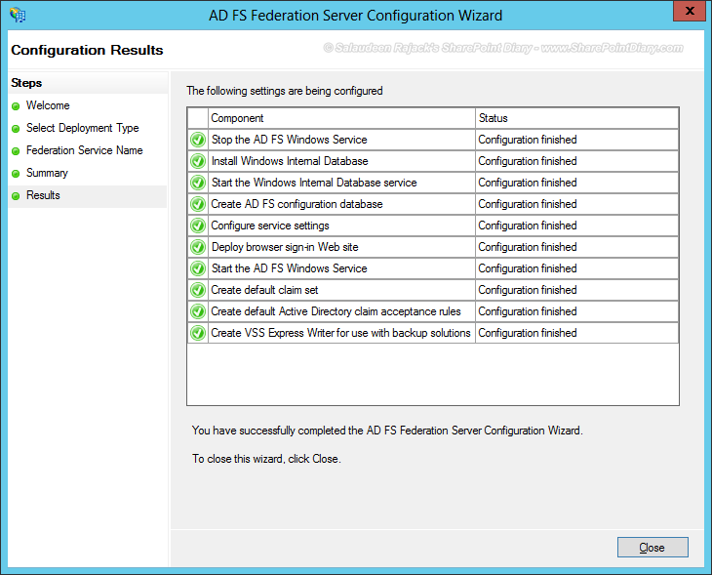712x575 pixels.
Task: Click check icon for Create VSS Express Writer
Action: coord(198,333)
